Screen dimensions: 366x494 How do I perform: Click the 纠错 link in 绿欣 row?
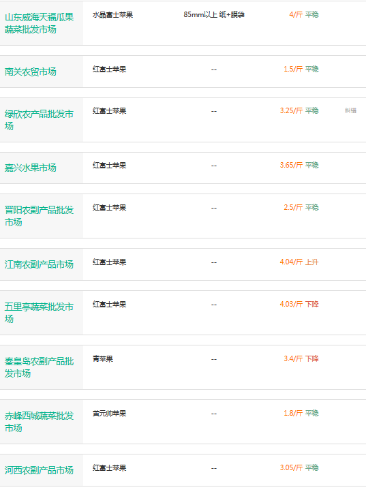coord(350,110)
